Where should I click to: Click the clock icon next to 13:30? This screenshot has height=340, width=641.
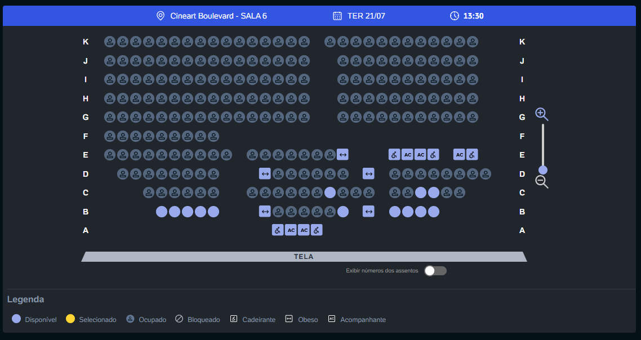pos(455,16)
